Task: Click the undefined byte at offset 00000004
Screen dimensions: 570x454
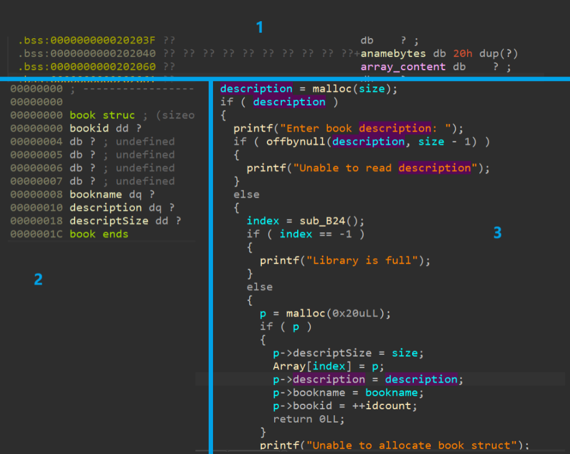Action: click(x=122, y=141)
